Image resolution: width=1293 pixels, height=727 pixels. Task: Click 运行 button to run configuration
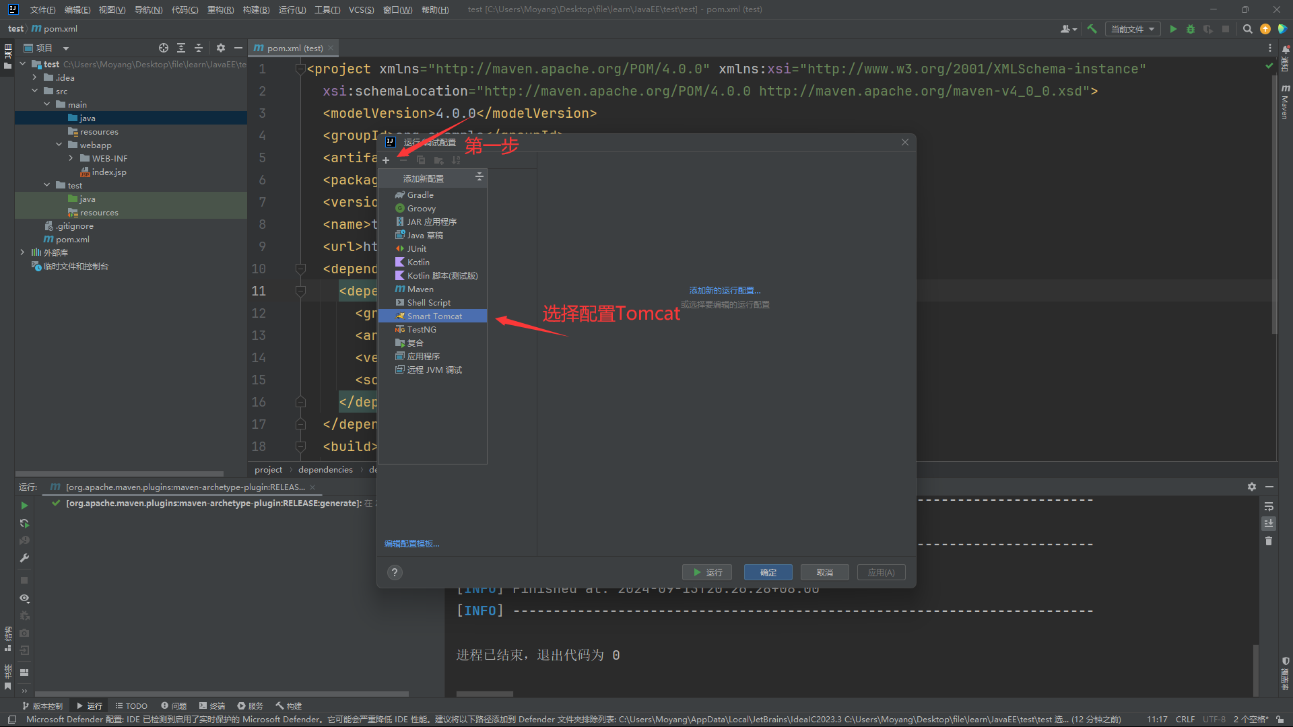click(x=710, y=572)
